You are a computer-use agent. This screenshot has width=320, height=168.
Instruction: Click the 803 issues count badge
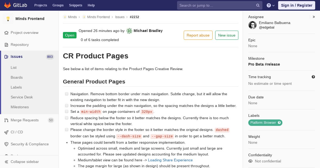[x=50, y=57]
